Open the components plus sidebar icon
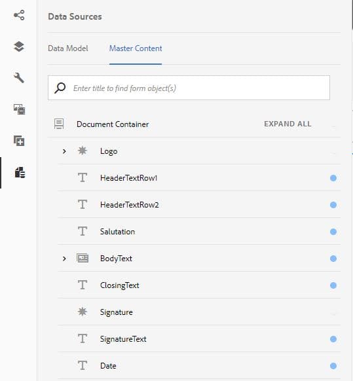This screenshot has width=353, height=381. 19,141
